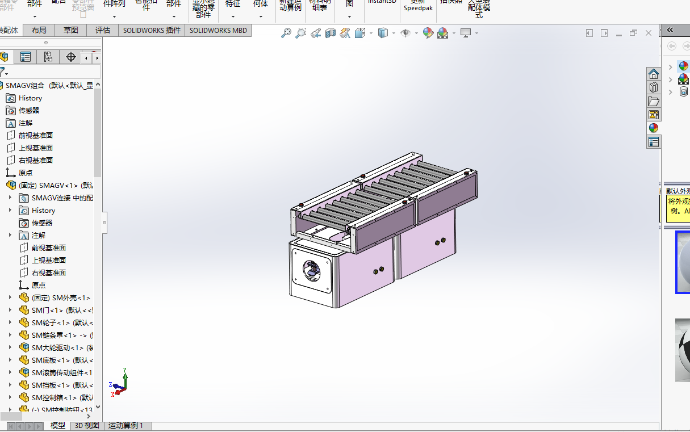
Task: Click the View Orientation cube icon
Action: (359, 33)
